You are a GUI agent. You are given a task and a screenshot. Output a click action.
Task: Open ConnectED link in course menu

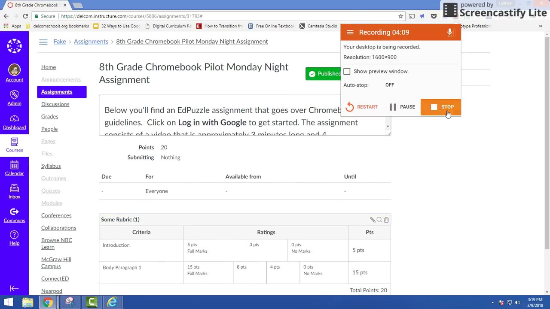(55, 279)
